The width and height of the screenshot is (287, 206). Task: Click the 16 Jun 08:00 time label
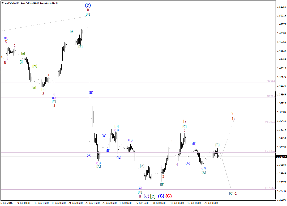59,203
